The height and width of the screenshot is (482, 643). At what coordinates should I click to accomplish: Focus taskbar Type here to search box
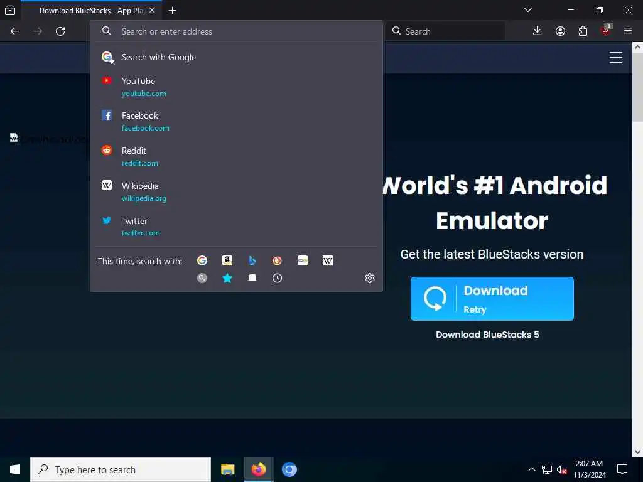[121, 469]
